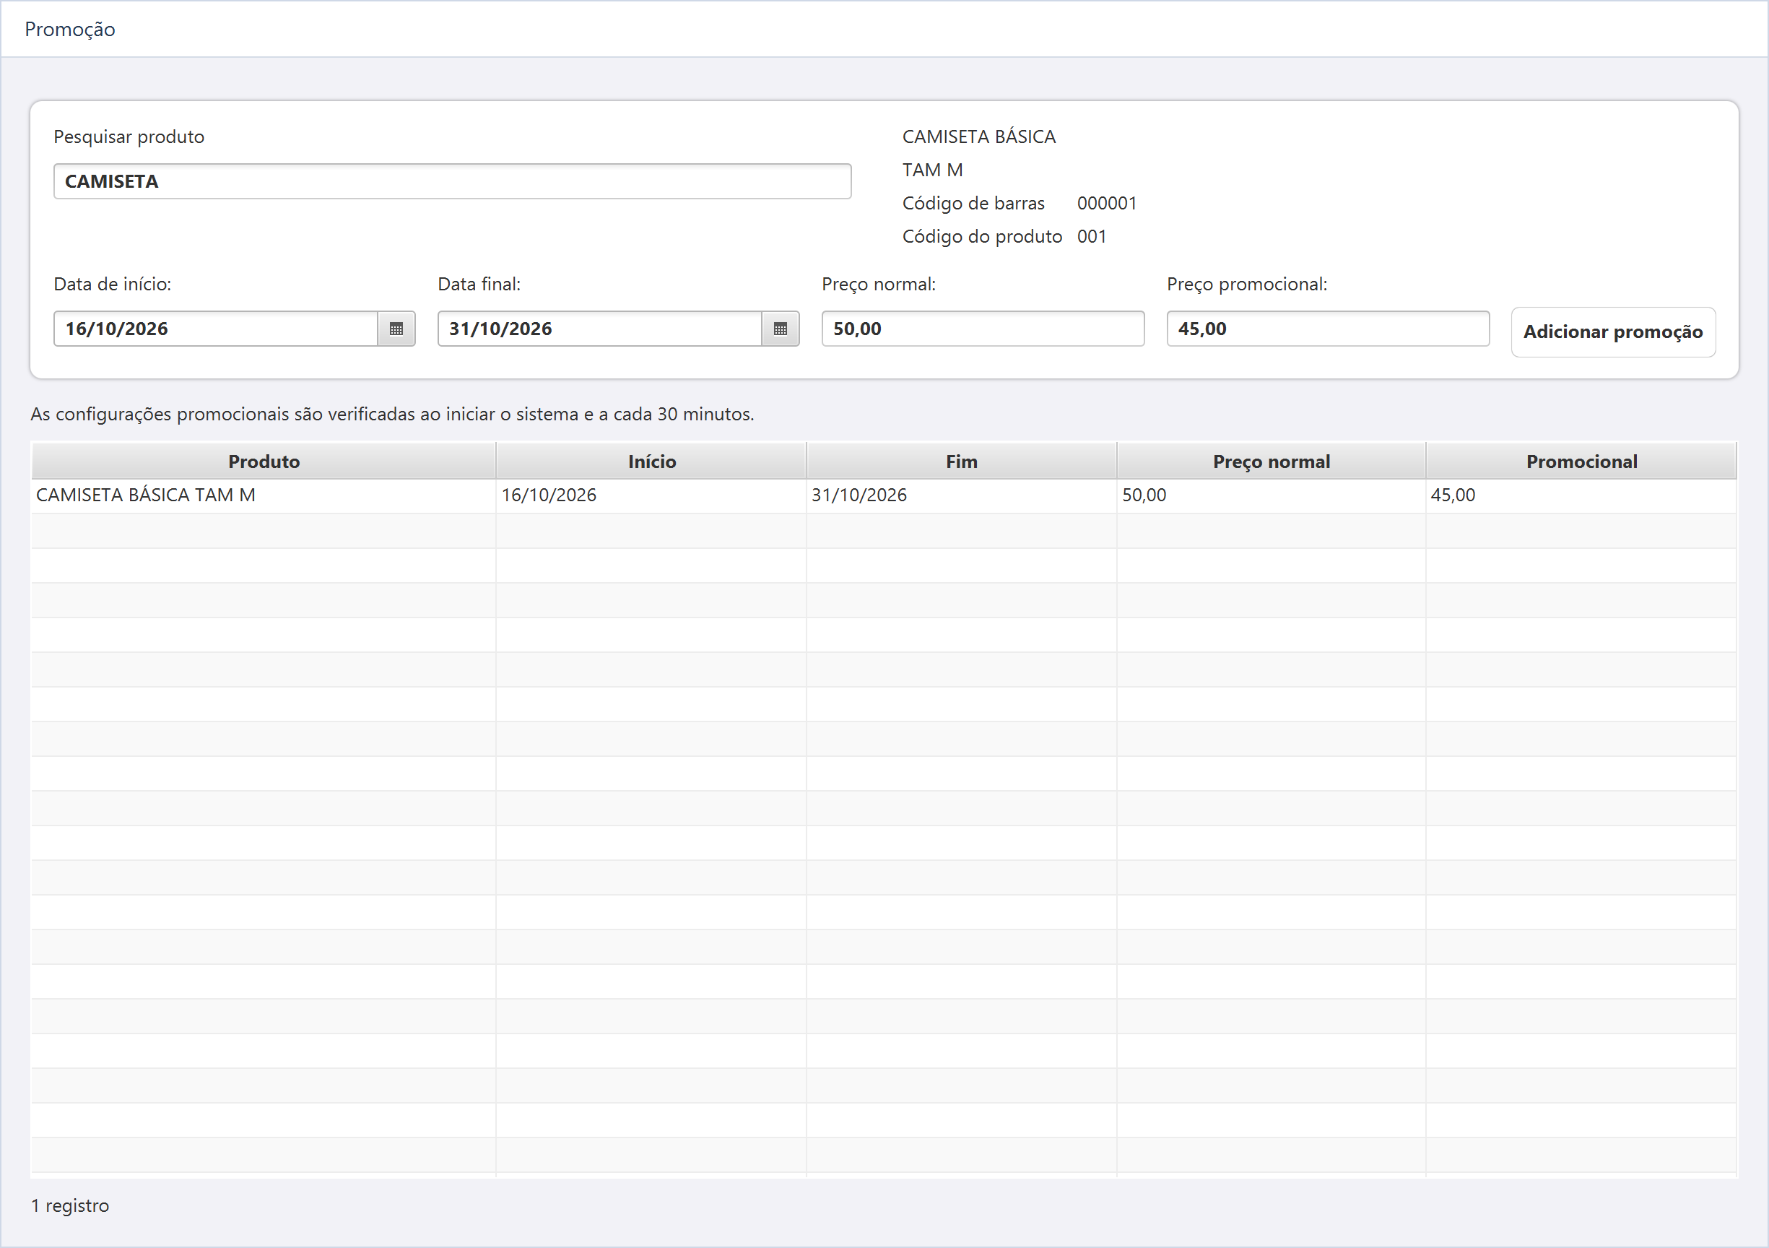
Task: Edit the Preço normal field showing 50,00
Action: [983, 329]
